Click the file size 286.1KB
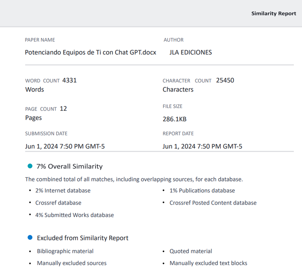Image resolution: width=302 pixels, height=279 pixels. (174, 119)
